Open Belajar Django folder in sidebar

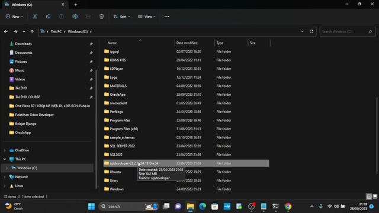[25, 124]
